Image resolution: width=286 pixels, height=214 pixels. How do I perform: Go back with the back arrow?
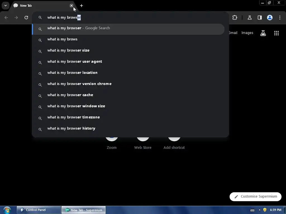[6, 18]
